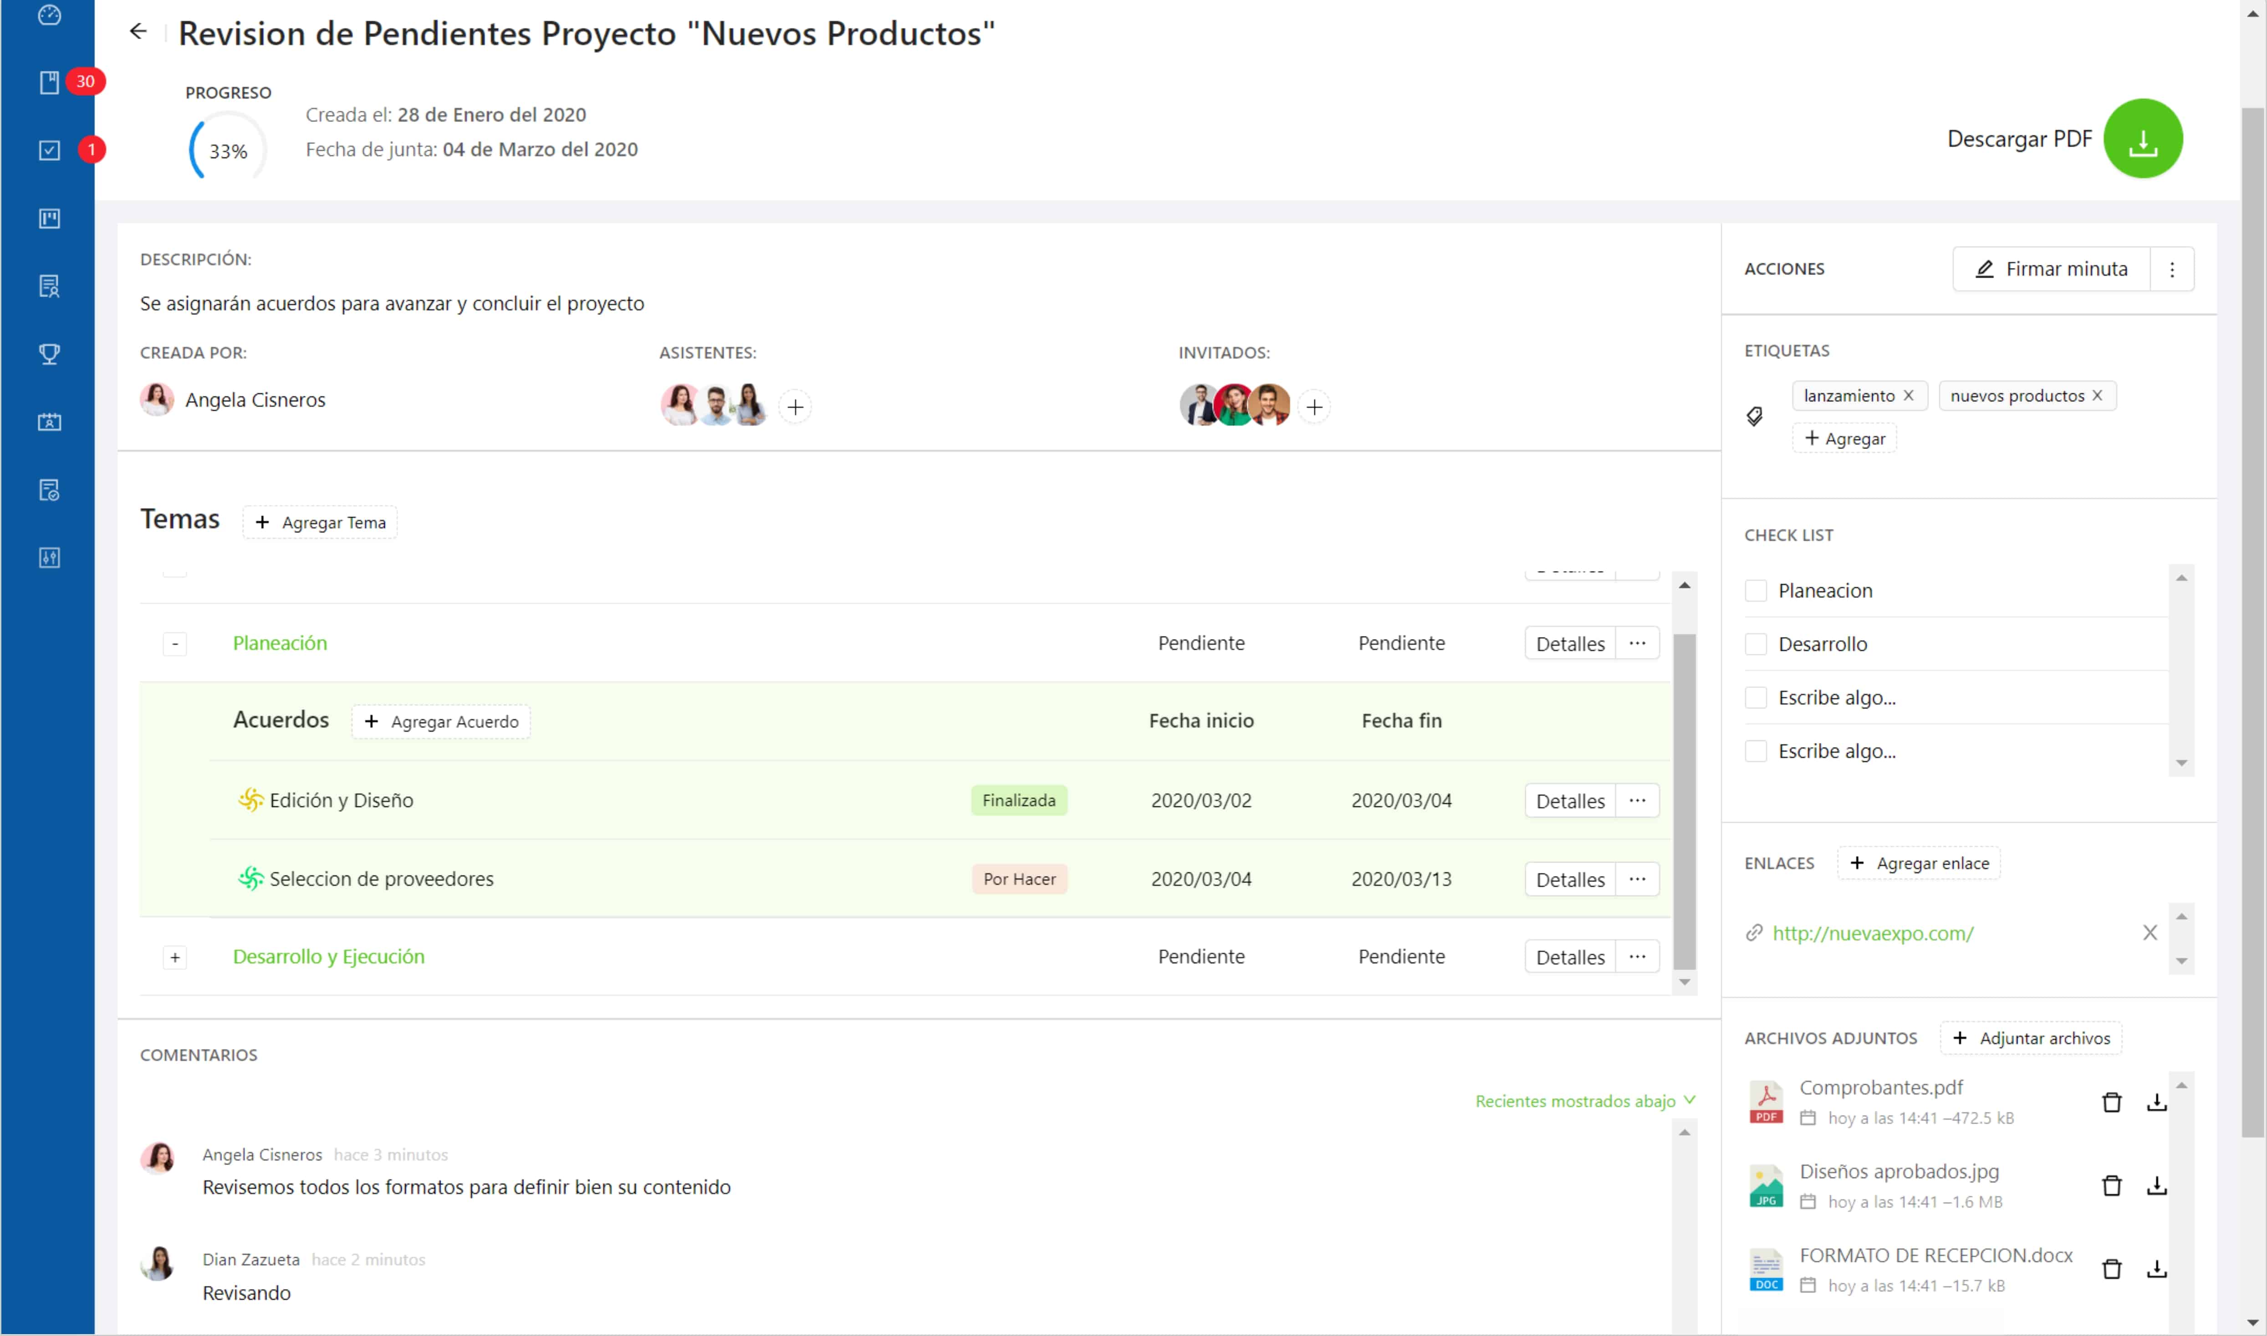Image resolution: width=2267 pixels, height=1336 pixels.
Task: Check the first Escribe algo checkbox
Action: click(x=1755, y=698)
